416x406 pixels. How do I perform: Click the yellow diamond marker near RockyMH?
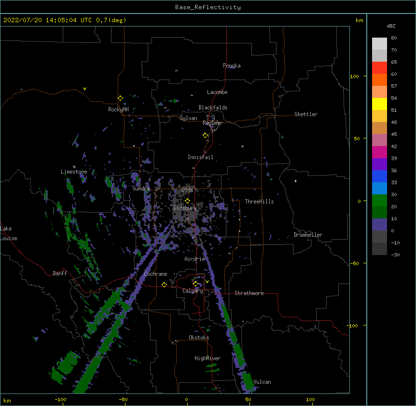(x=120, y=98)
